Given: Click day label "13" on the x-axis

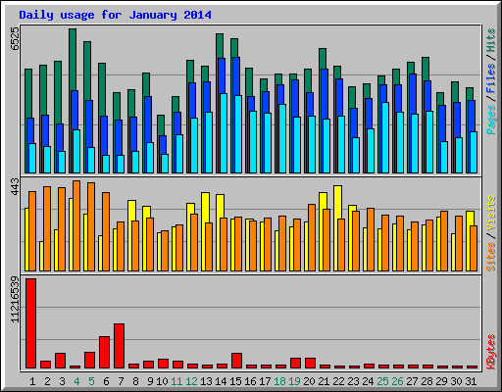Looking at the screenshot, I should 206,381.
